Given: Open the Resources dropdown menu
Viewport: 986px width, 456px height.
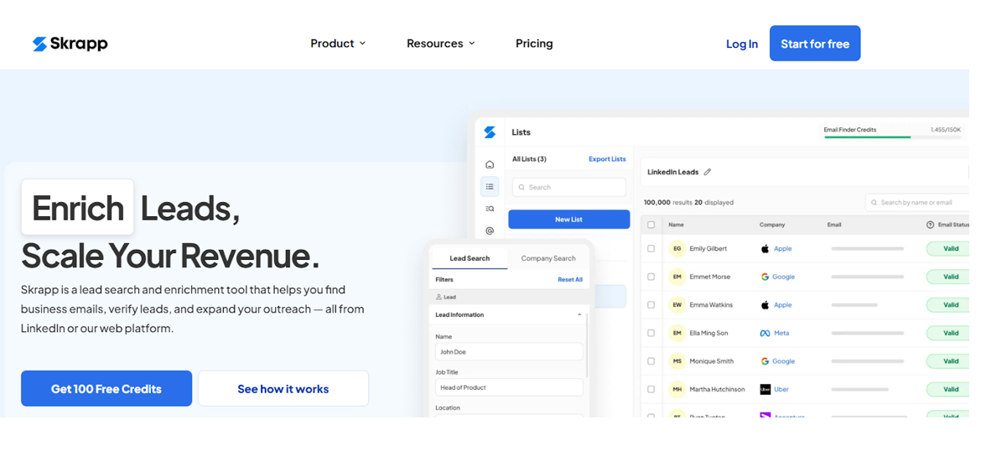Looking at the screenshot, I should 440,44.
